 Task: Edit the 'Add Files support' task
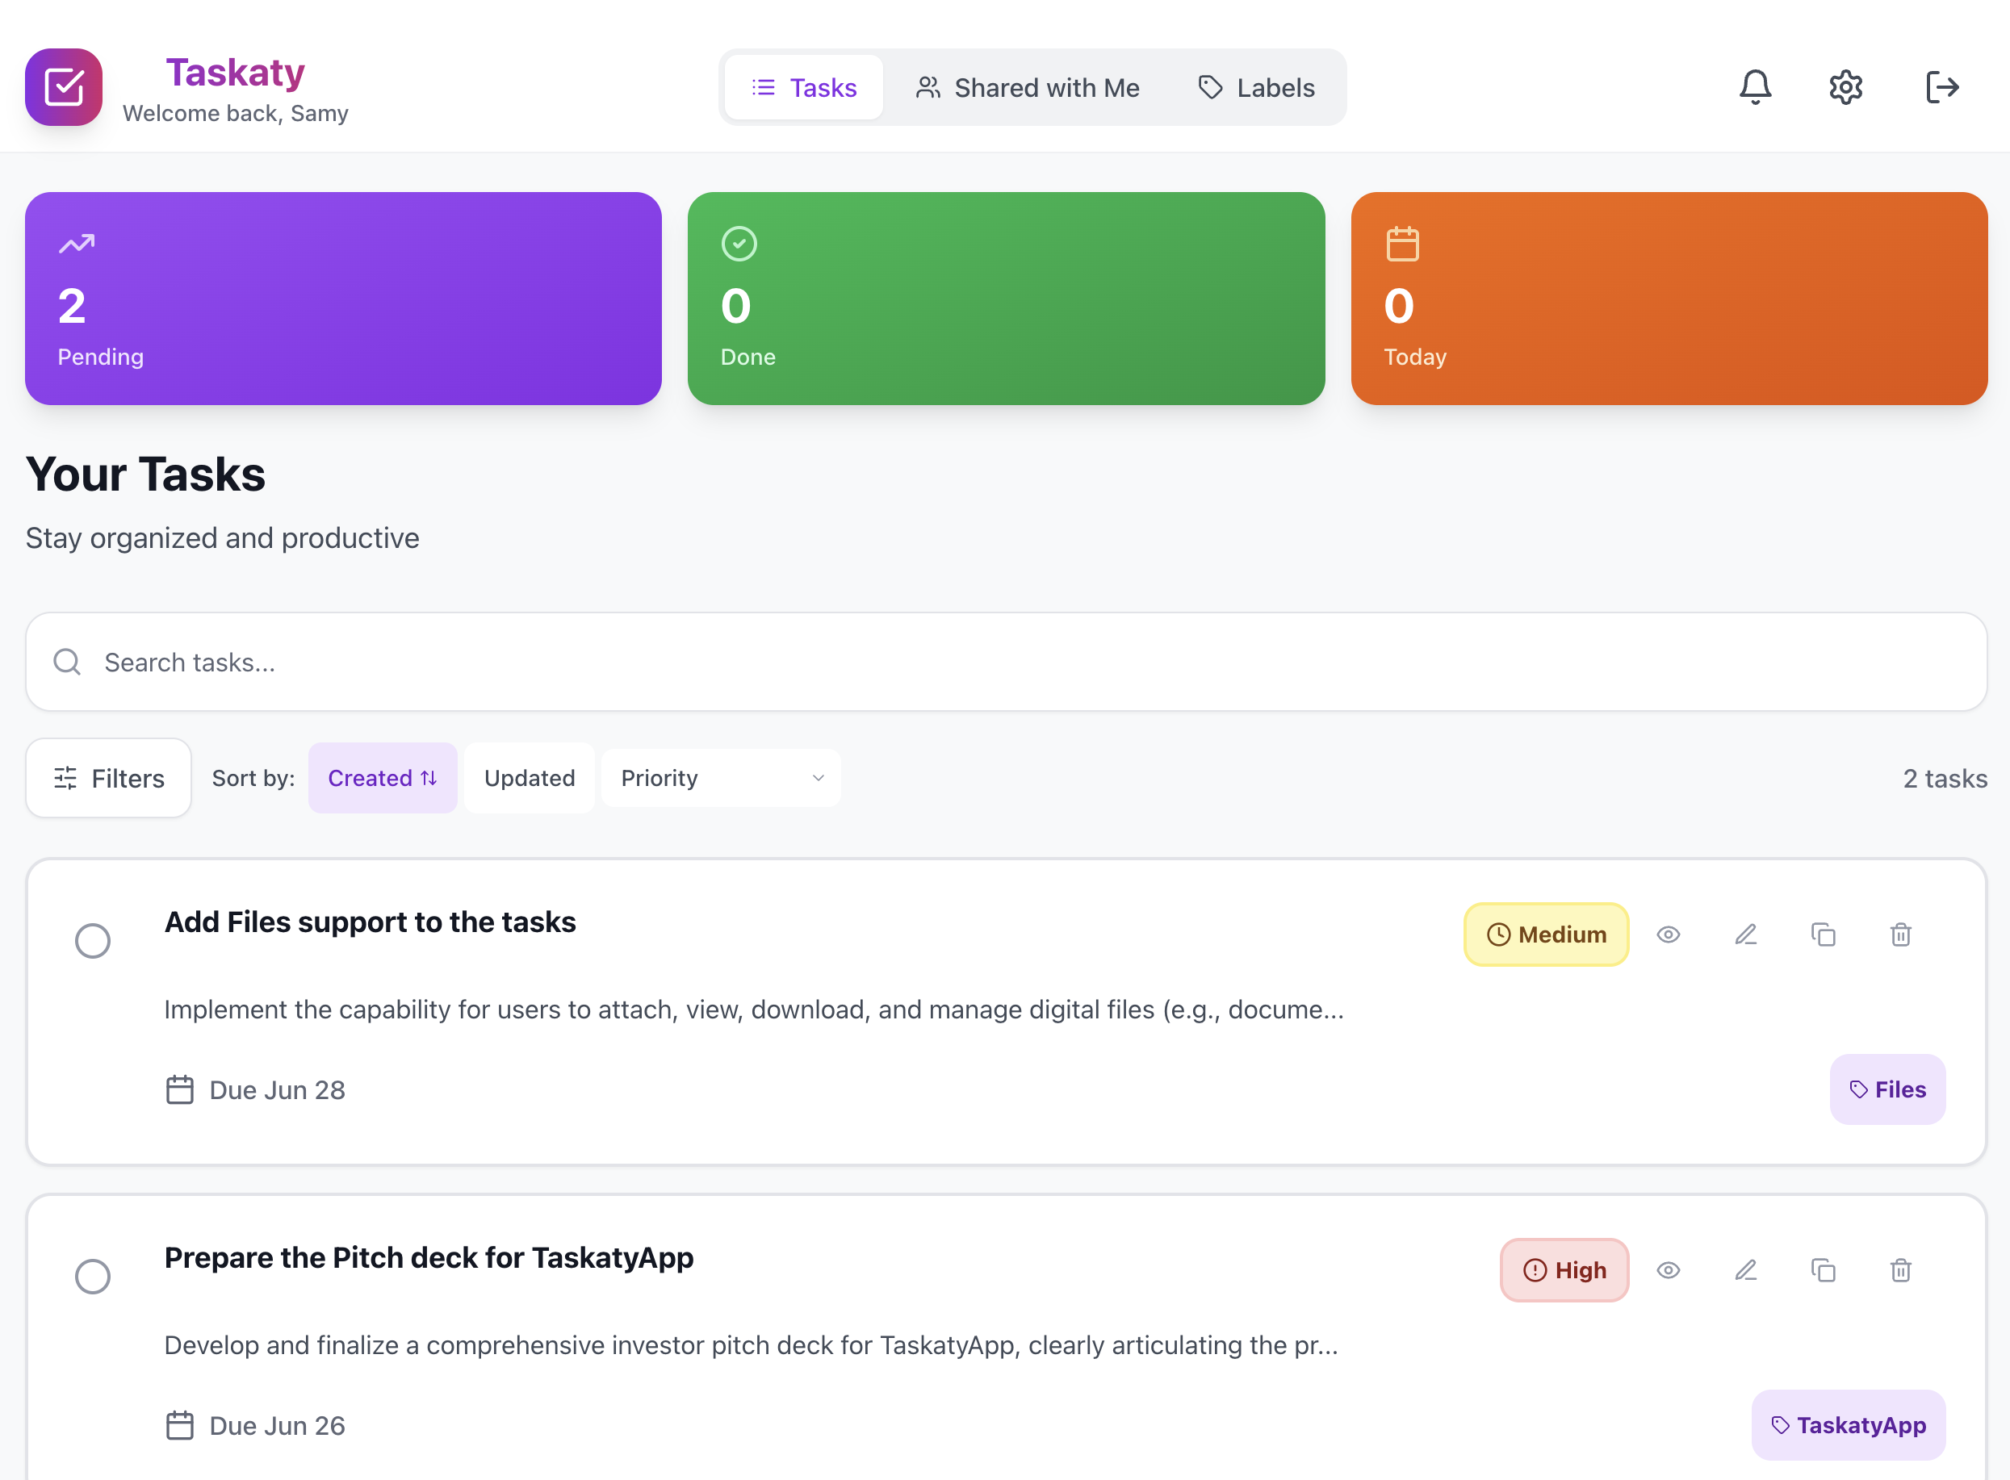coord(1744,934)
